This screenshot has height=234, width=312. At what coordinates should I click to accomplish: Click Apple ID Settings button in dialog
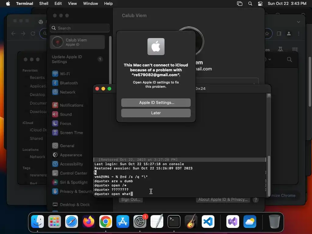click(x=156, y=102)
